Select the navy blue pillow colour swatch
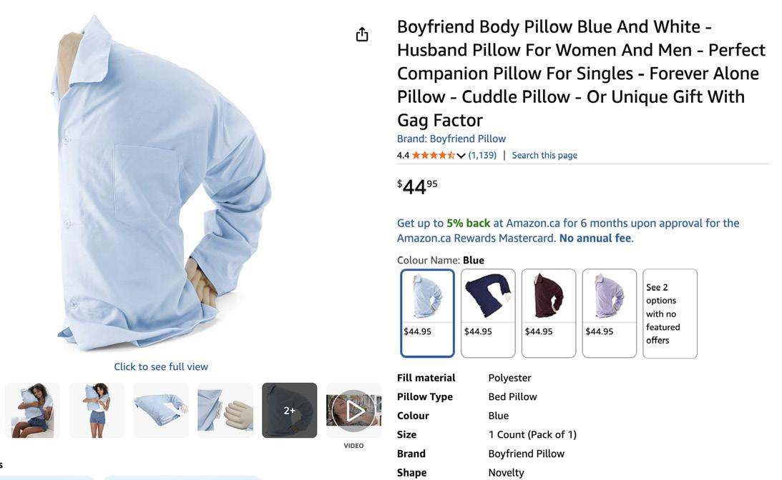Image resolution: width=782 pixels, height=480 pixels. click(x=488, y=313)
